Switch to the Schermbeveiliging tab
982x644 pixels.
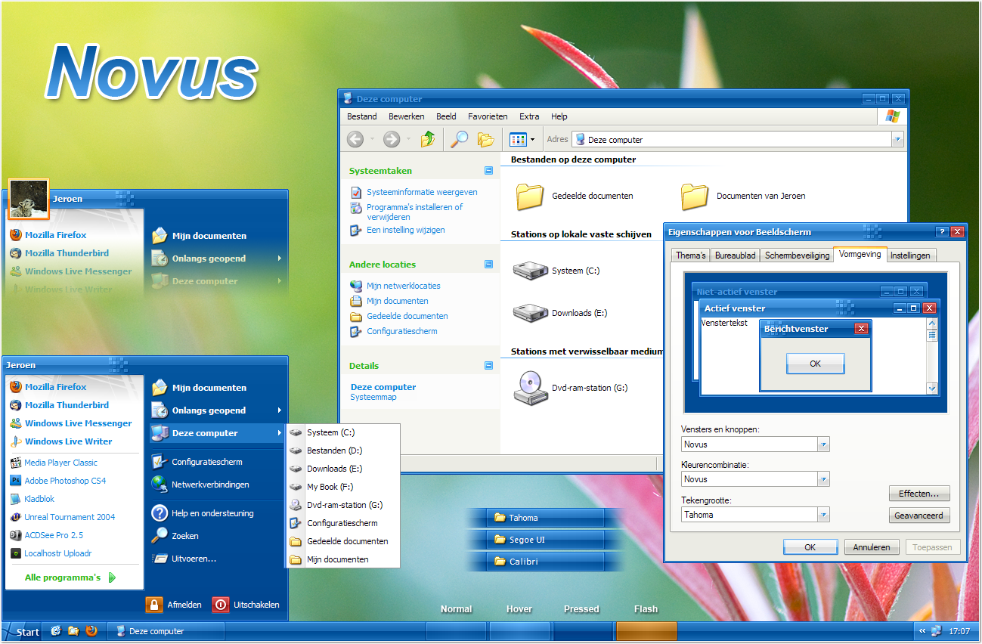796,255
